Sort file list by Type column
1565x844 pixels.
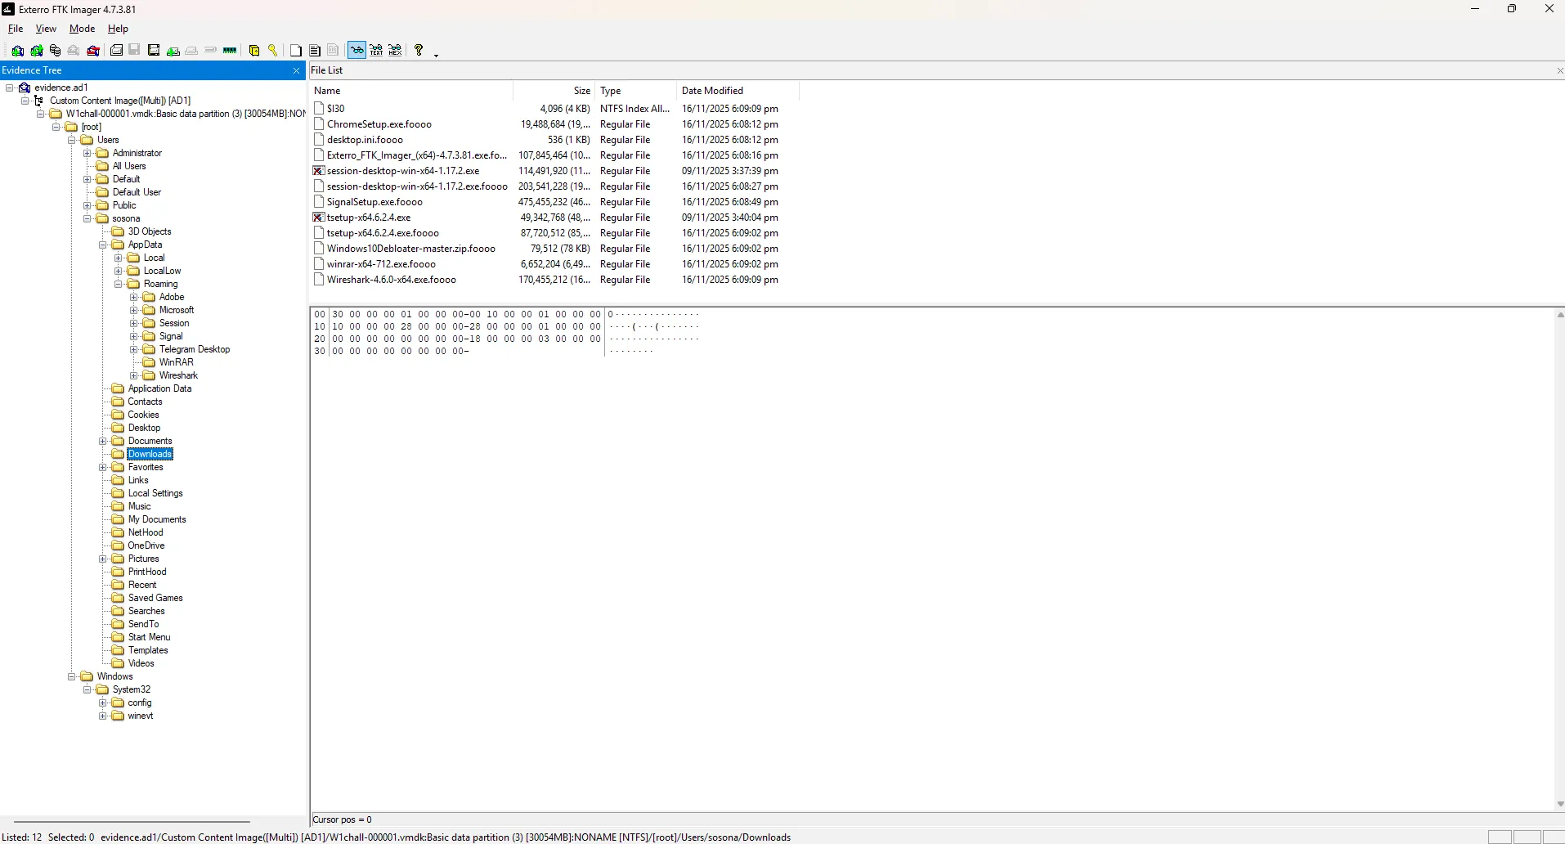[635, 91]
